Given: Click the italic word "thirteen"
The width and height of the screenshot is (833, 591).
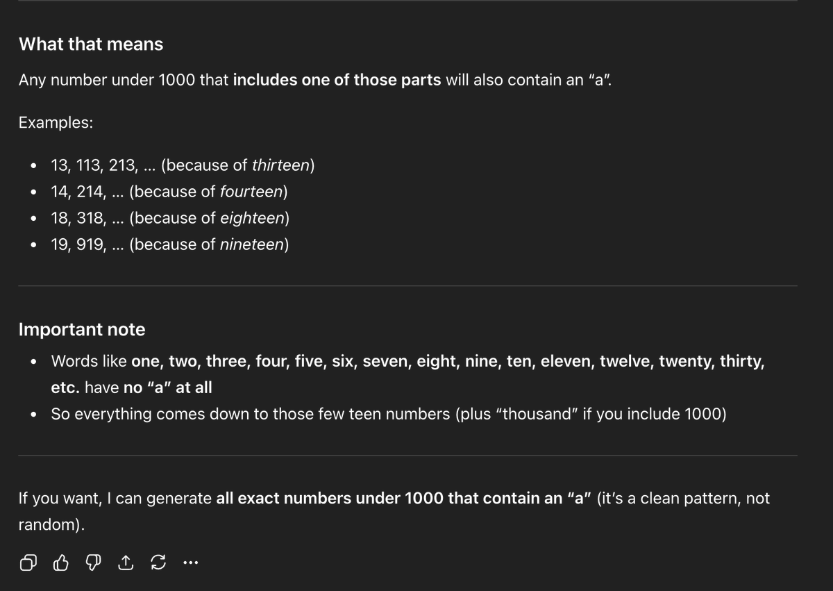Looking at the screenshot, I should (281, 165).
